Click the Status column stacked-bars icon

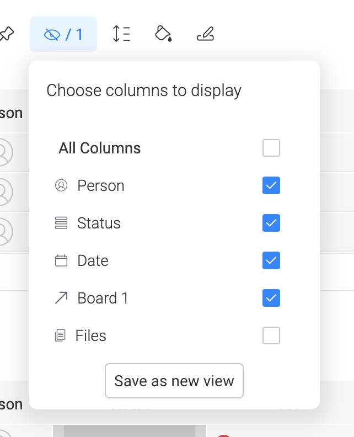coord(61,223)
